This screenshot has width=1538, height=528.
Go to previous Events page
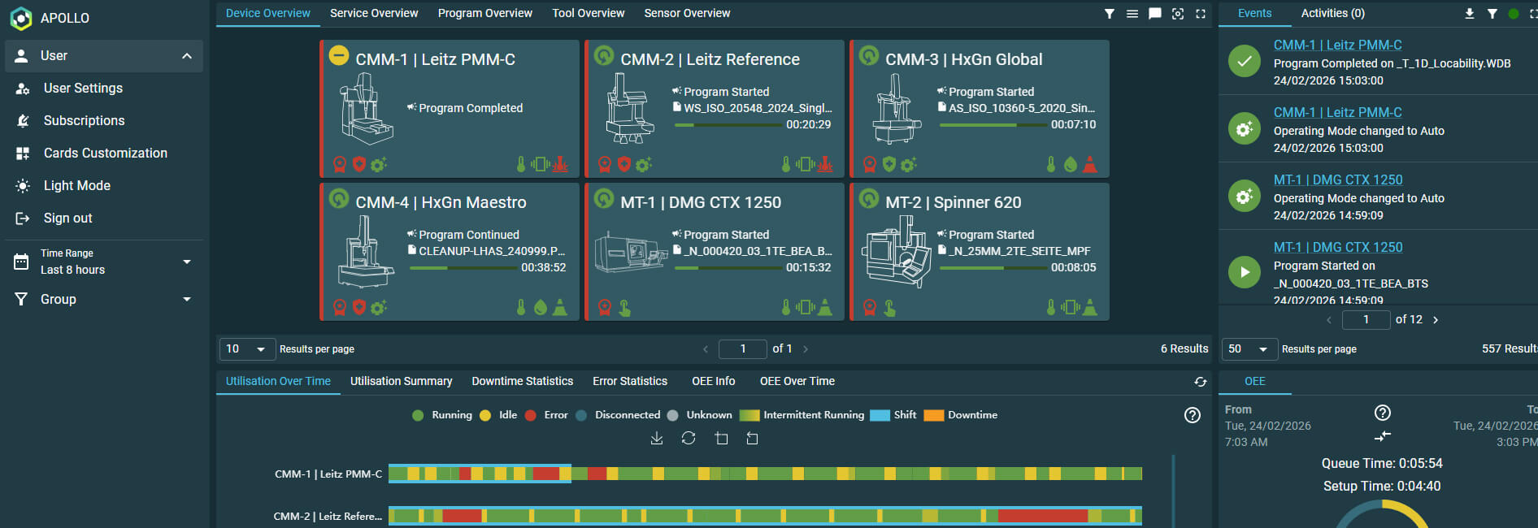click(x=1329, y=320)
